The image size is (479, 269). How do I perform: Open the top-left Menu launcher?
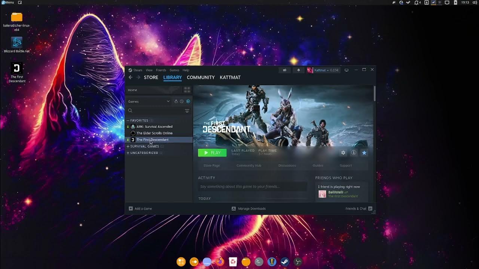7,2
